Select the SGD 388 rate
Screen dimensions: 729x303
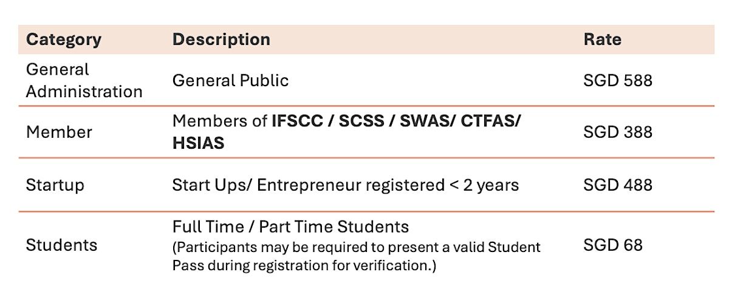(617, 132)
